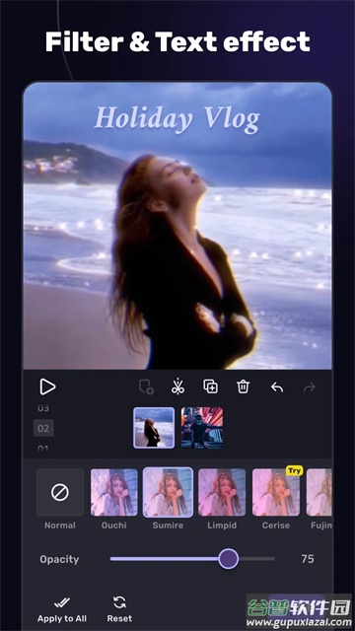
Task: Select the beach clip in timeline
Action: pyautogui.click(x=154, y=427)
